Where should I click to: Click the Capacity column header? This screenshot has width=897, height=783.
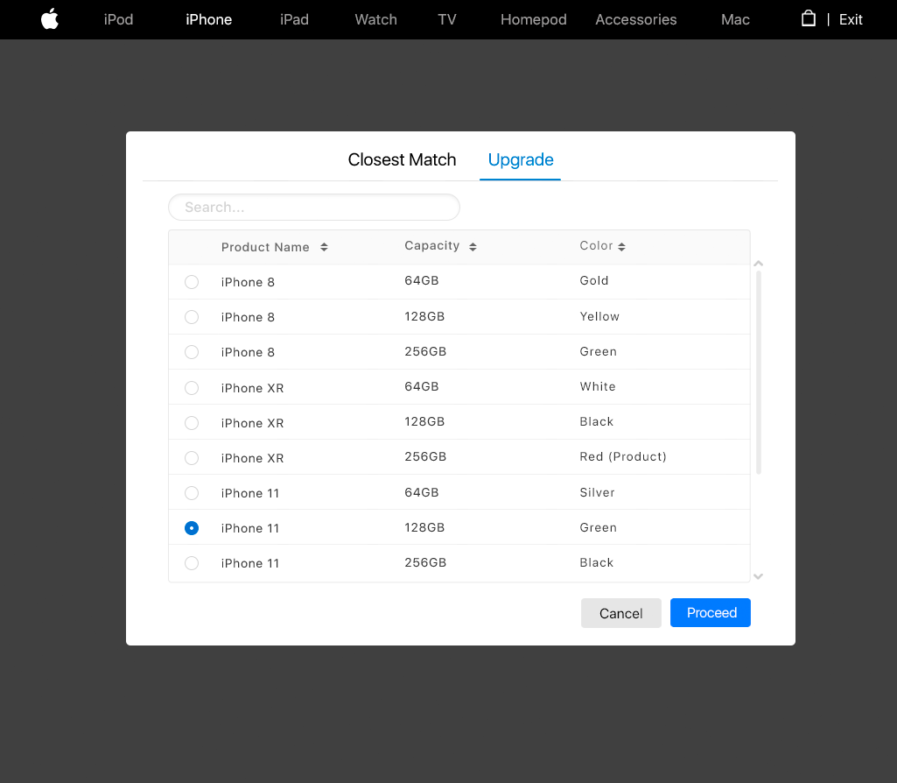(x=432, y=245)
